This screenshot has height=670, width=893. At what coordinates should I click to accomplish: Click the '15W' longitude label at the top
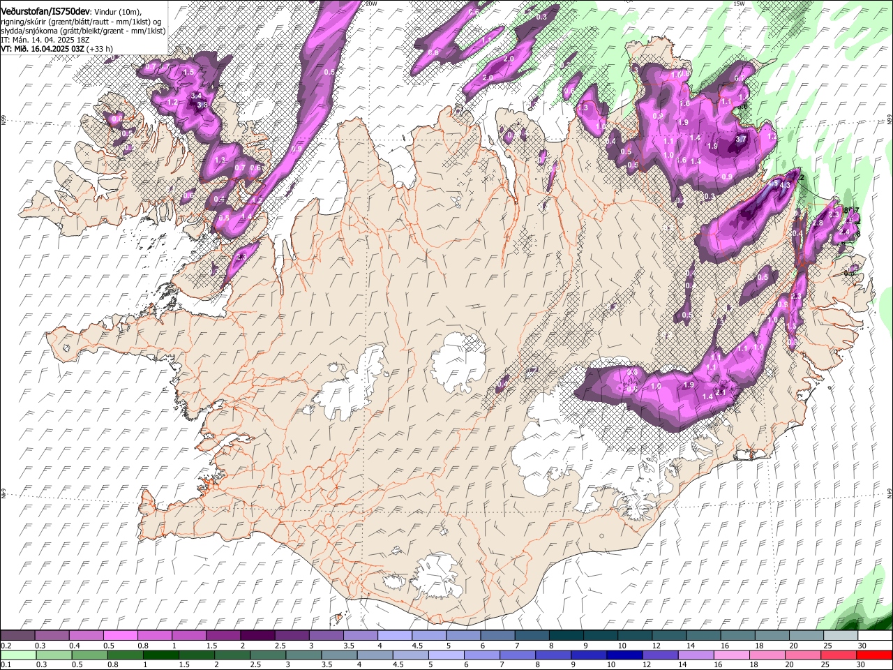point(739,3)
